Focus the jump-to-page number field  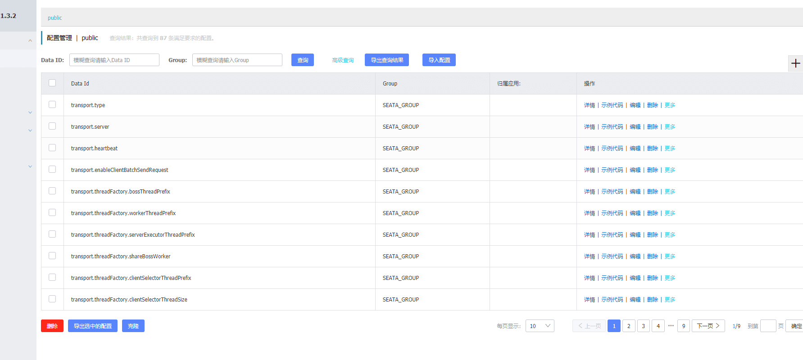click(768, 326)
